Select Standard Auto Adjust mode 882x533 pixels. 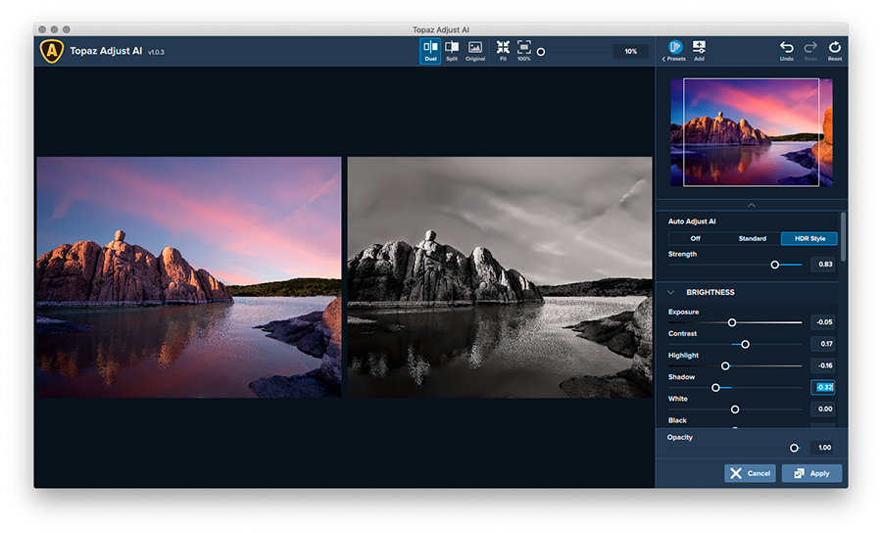752,238
